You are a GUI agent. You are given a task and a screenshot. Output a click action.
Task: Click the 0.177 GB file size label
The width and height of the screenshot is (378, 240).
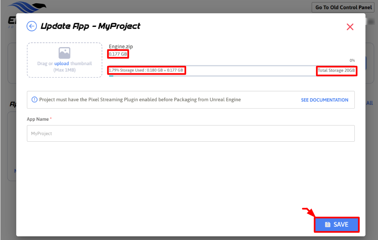(x=118, y=54)
